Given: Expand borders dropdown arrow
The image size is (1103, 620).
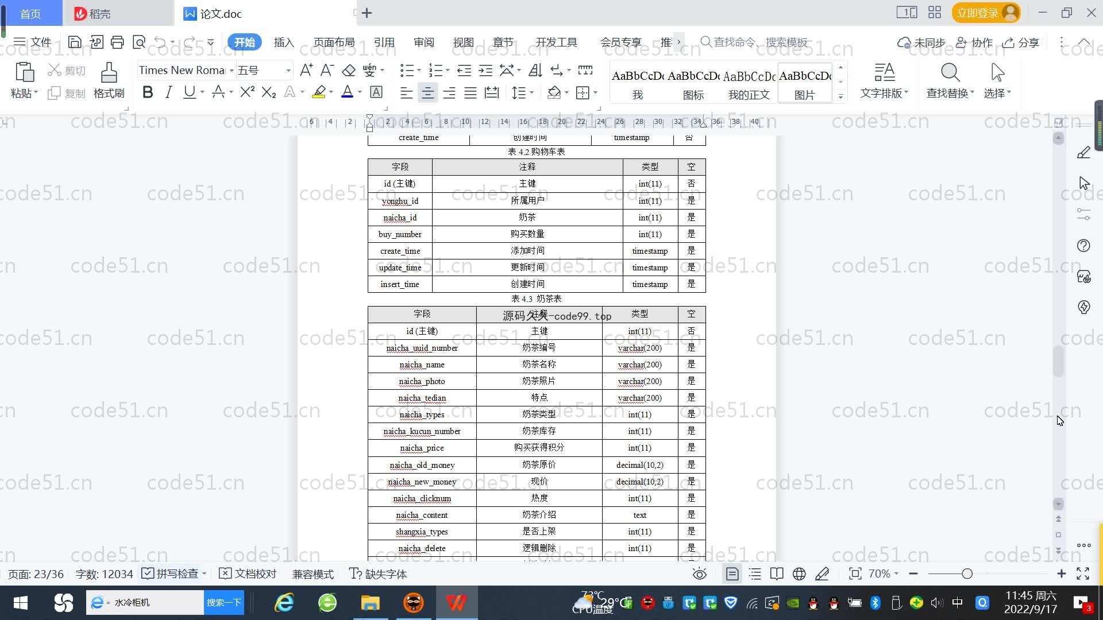Looking at the screenshot, I should tap(595, 92).
